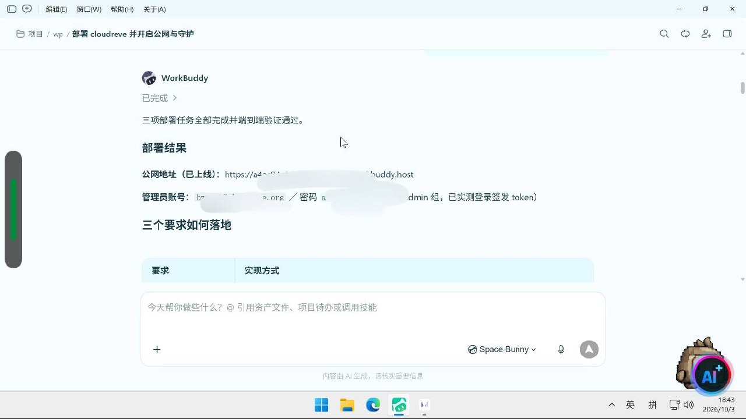
Task: Add attachment with the plus icon
Action: coord(157,349)
